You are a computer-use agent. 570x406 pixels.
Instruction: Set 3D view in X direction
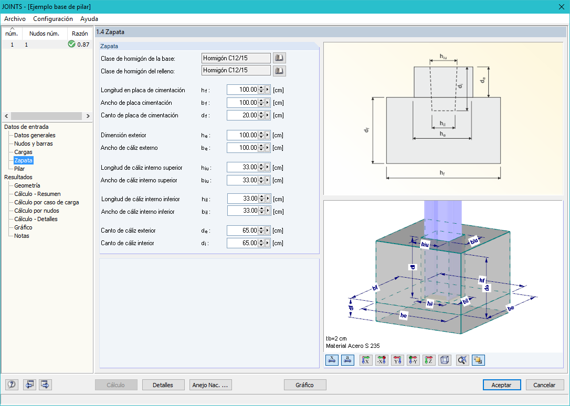[366, 360]
